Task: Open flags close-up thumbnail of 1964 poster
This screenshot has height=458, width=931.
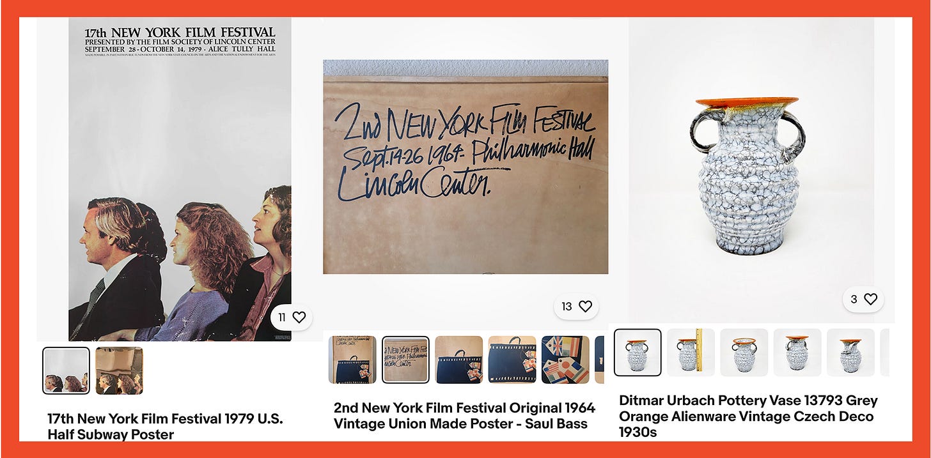Action: click(x=565, y=360)
